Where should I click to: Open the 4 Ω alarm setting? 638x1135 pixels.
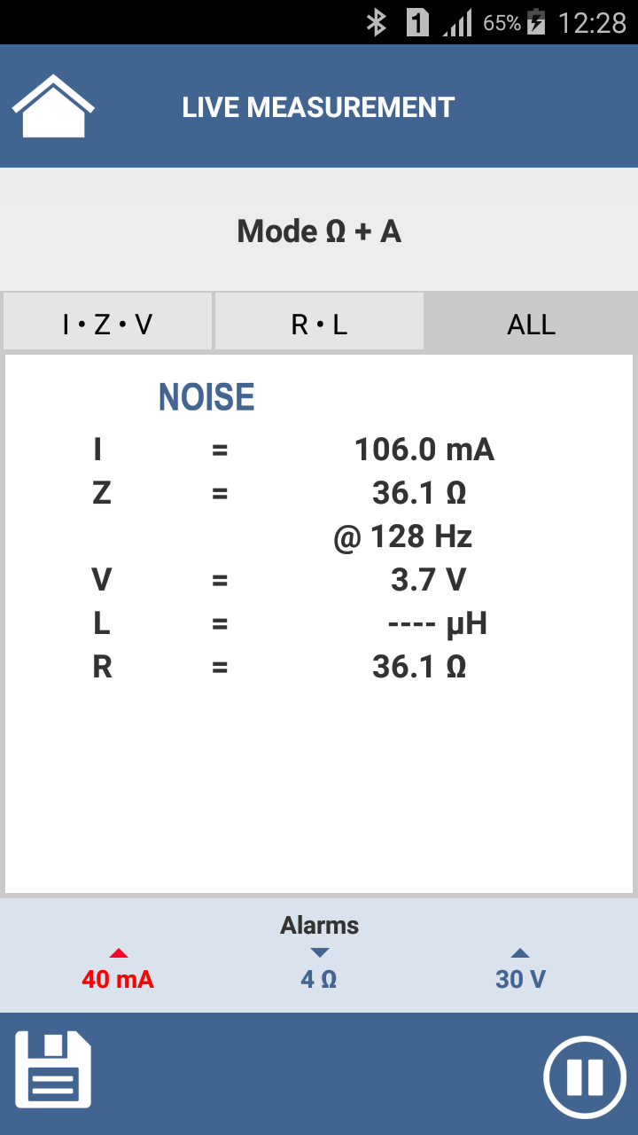pyautogui.click(x=319, y=979)
